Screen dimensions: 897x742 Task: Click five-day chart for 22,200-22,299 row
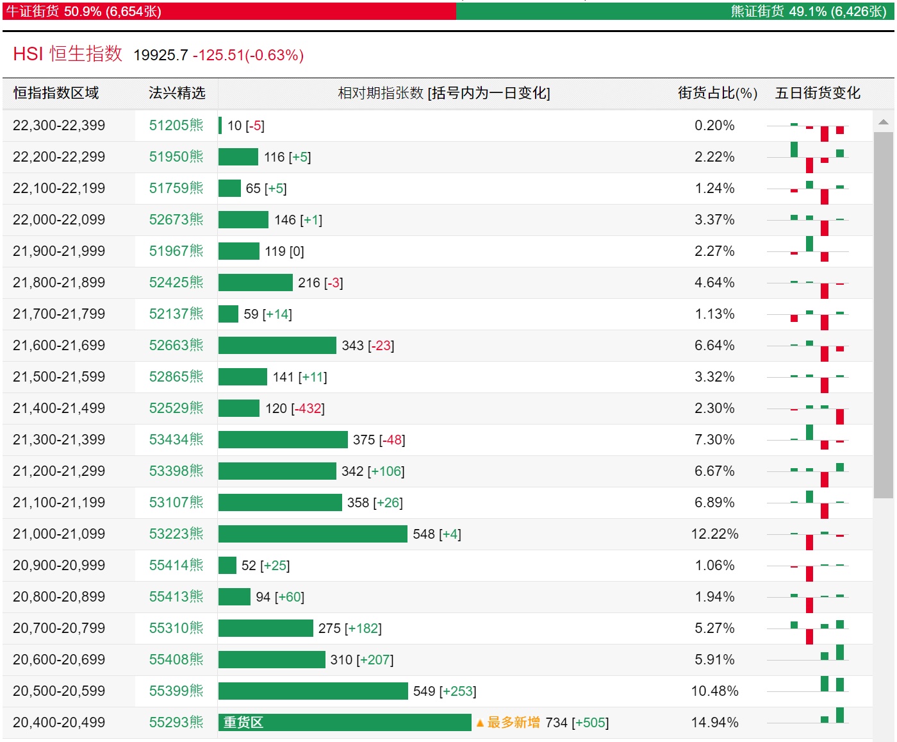[x=808, y=157]
